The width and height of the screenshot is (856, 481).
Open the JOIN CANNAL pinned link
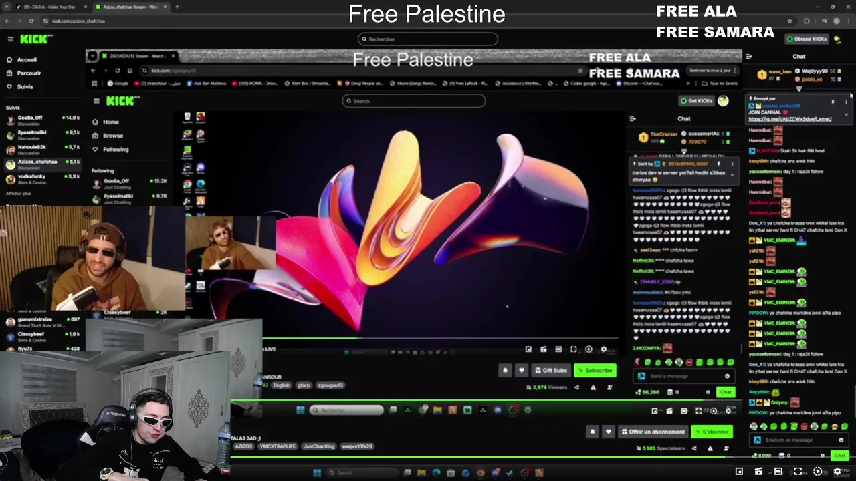[x=790, y=119]
